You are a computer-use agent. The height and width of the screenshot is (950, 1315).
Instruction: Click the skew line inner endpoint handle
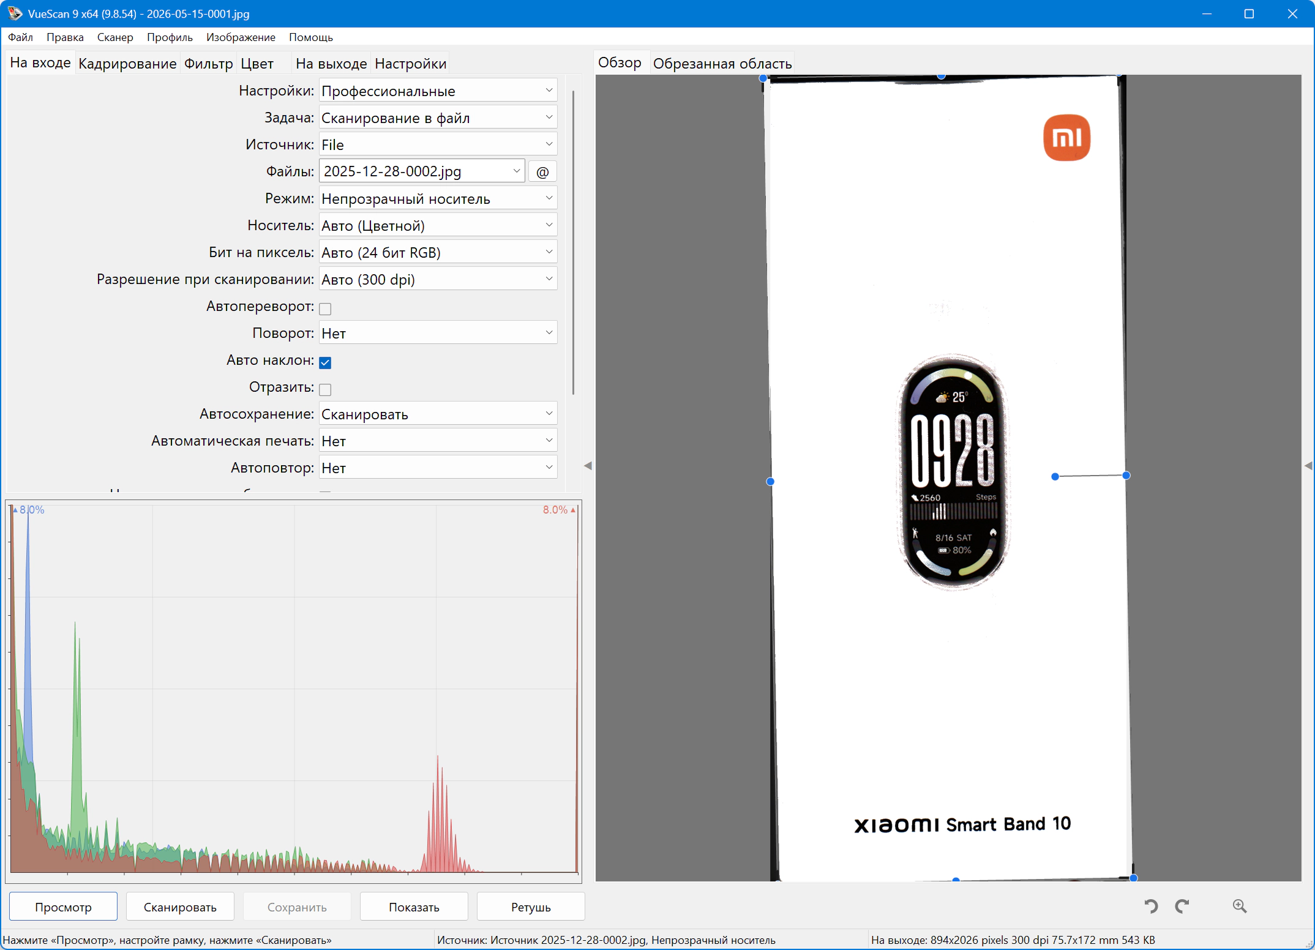coord(1055,477)
